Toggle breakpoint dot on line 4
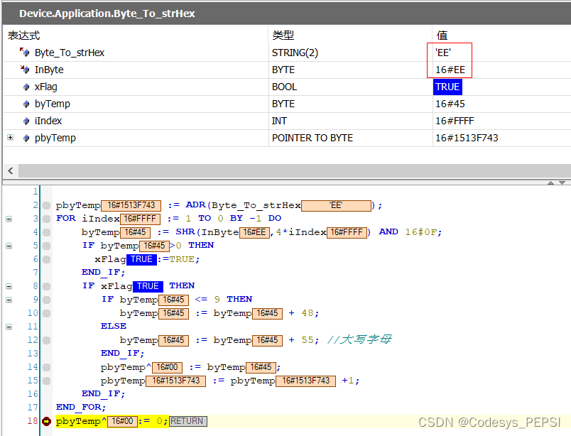The height and width of the screenshot is (436, 571). (46, 232)
